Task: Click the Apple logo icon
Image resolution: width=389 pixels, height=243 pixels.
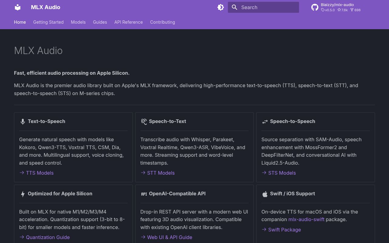Action: [265, 194]
